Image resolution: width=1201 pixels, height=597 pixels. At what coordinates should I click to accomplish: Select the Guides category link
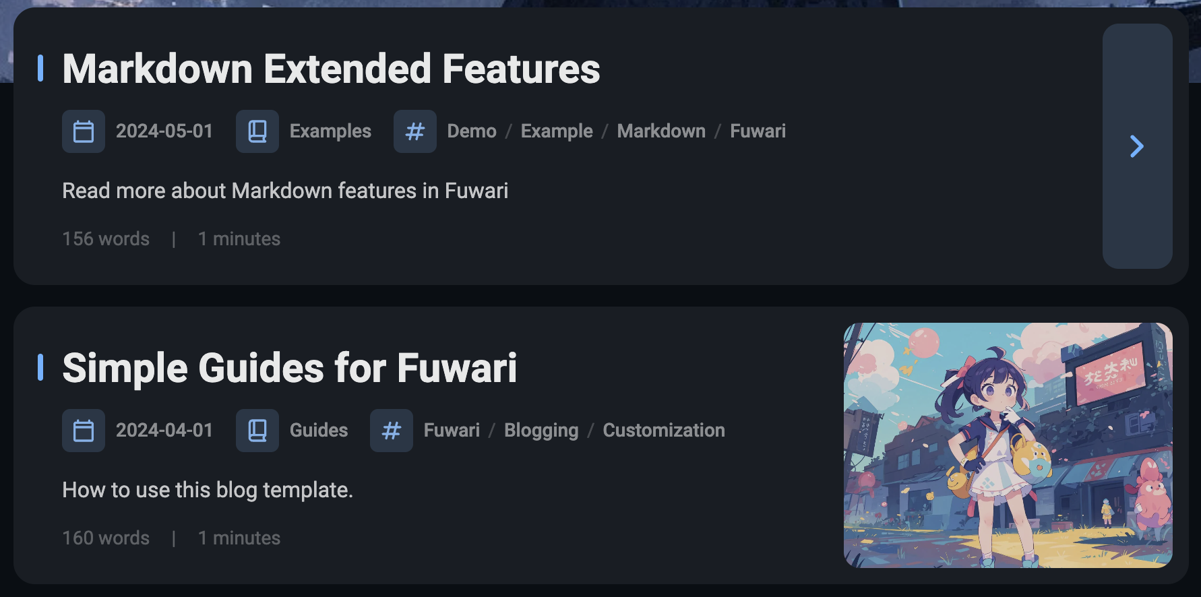tap(319, 431)
